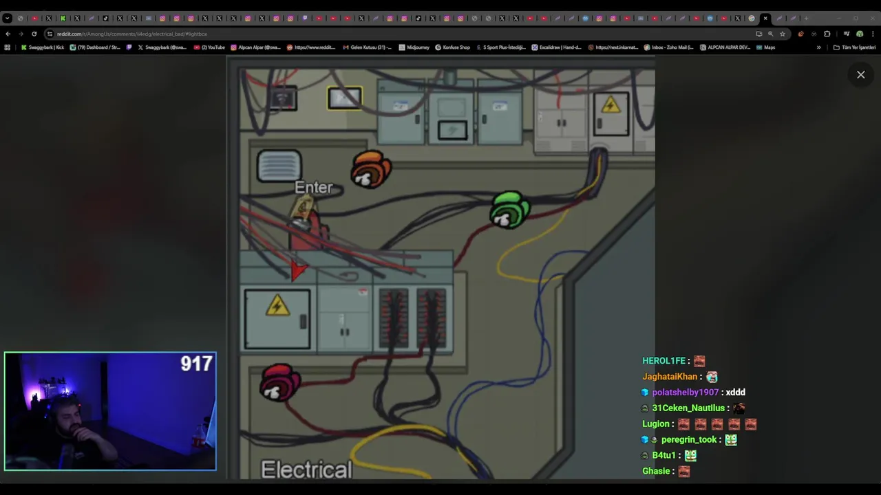
Task: Open the Konfuse Shop bookmark
Action: tap(452, 47)
